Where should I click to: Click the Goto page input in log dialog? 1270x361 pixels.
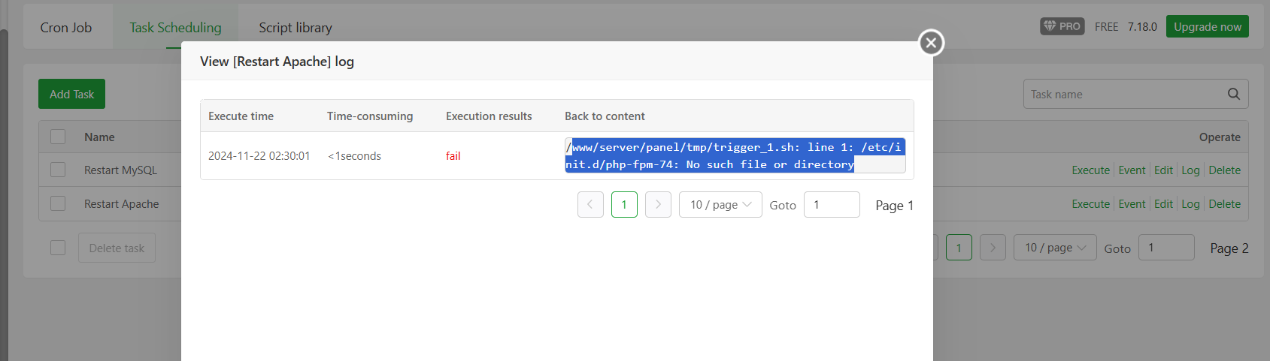(x=831, y=205)
